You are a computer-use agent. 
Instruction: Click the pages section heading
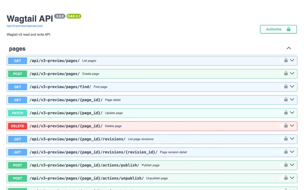[17, 49]
